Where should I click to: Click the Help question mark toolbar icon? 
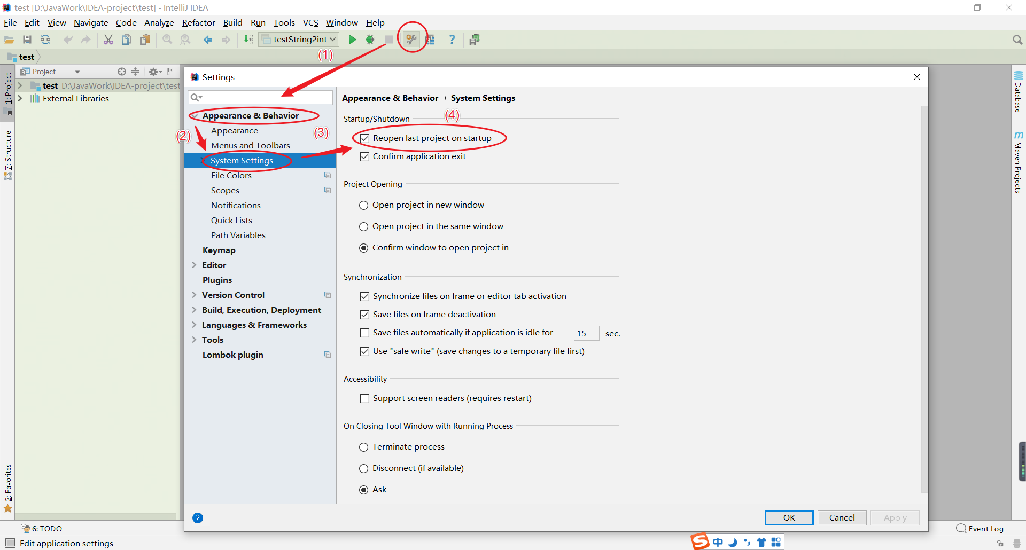tap(452, 40)
